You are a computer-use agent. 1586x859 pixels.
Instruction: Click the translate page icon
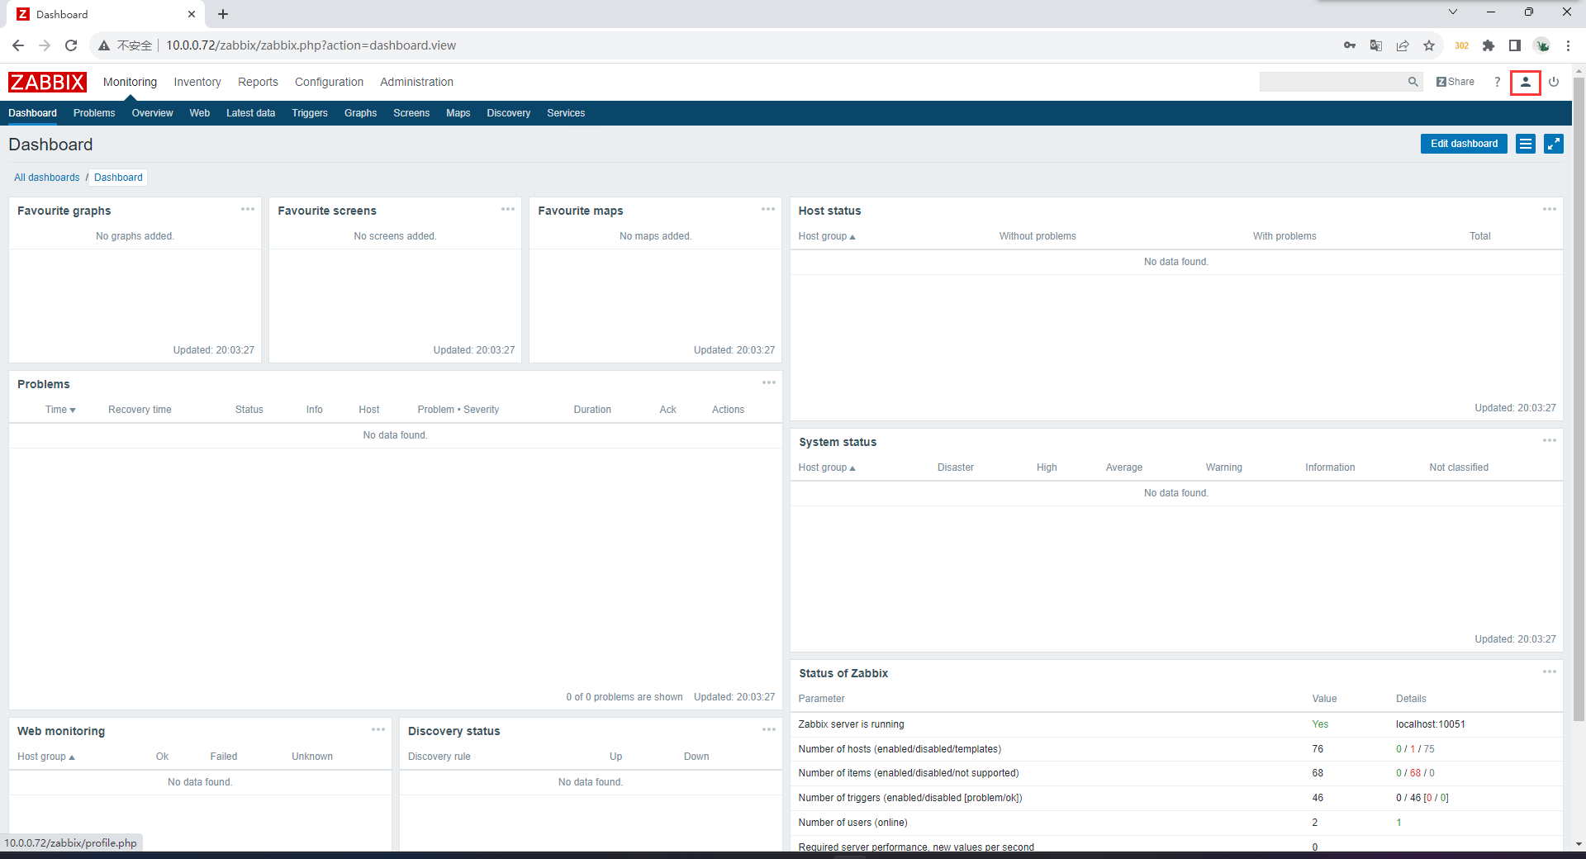tap(1376, 45)
